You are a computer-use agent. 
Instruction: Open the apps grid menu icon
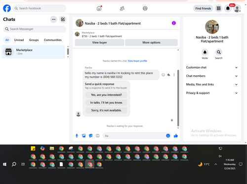coord(218,8)
